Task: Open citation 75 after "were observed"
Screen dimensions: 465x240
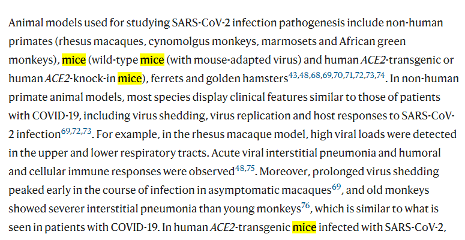Action: pos(251,169)
